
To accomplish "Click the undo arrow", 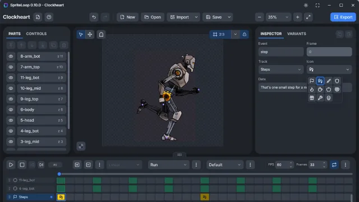I will point(94,17).
